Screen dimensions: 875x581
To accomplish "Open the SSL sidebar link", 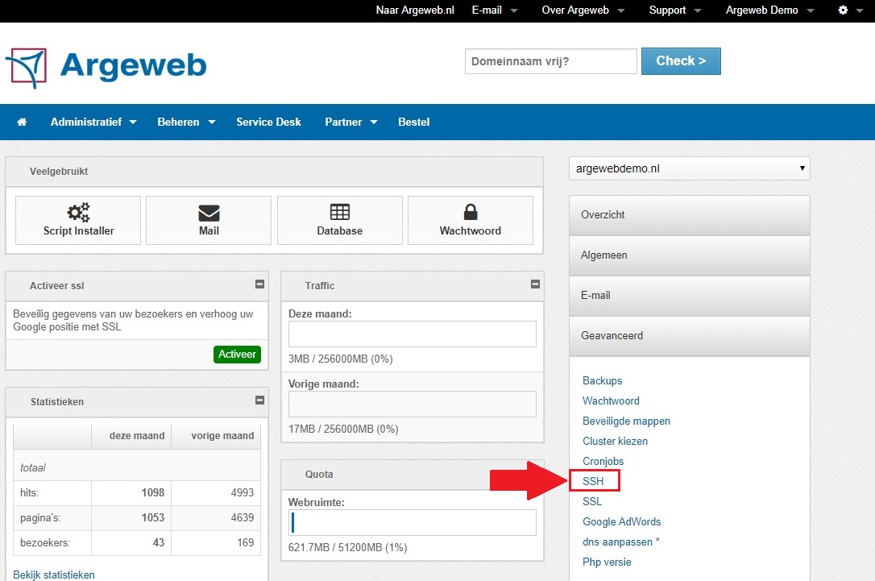I will tap(592, 501).
